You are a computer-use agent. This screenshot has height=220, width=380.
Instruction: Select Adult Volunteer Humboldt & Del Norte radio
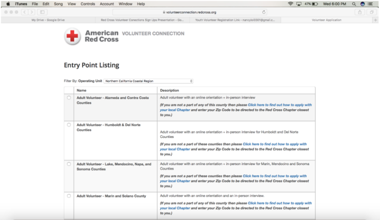point(69,125)
